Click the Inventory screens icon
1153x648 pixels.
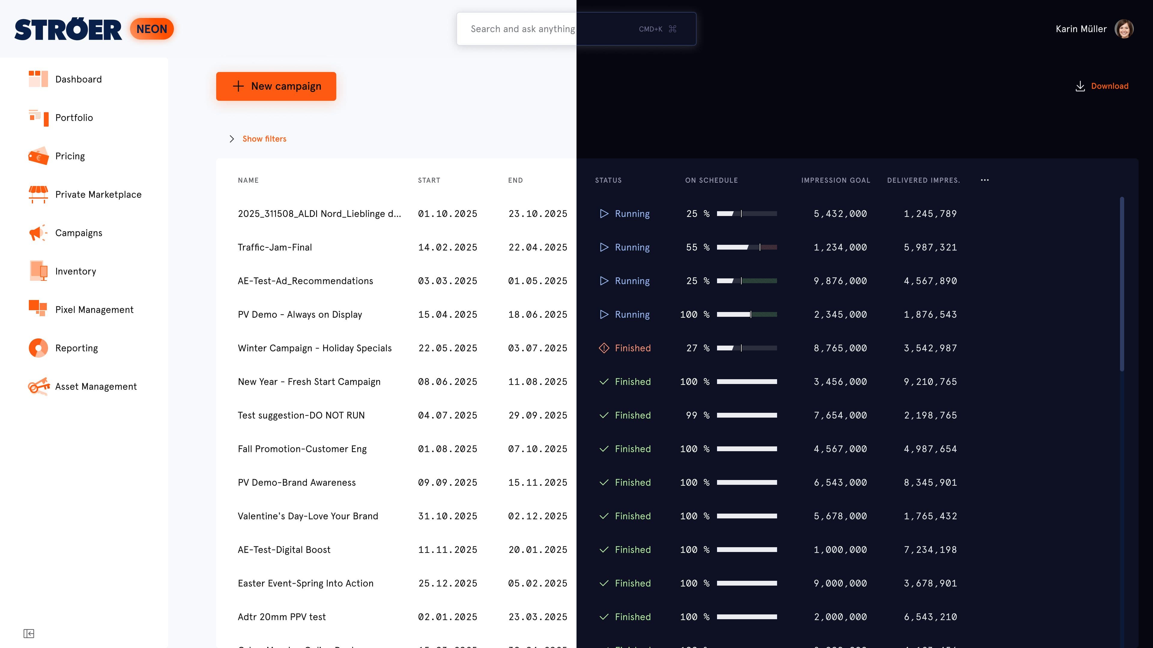pyautogui.click(x=38, y=271)
